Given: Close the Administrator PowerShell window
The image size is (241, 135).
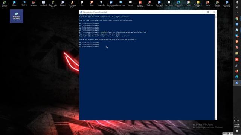Looking at the screenshot, I should pyautogui.click(x=214, y=12).
